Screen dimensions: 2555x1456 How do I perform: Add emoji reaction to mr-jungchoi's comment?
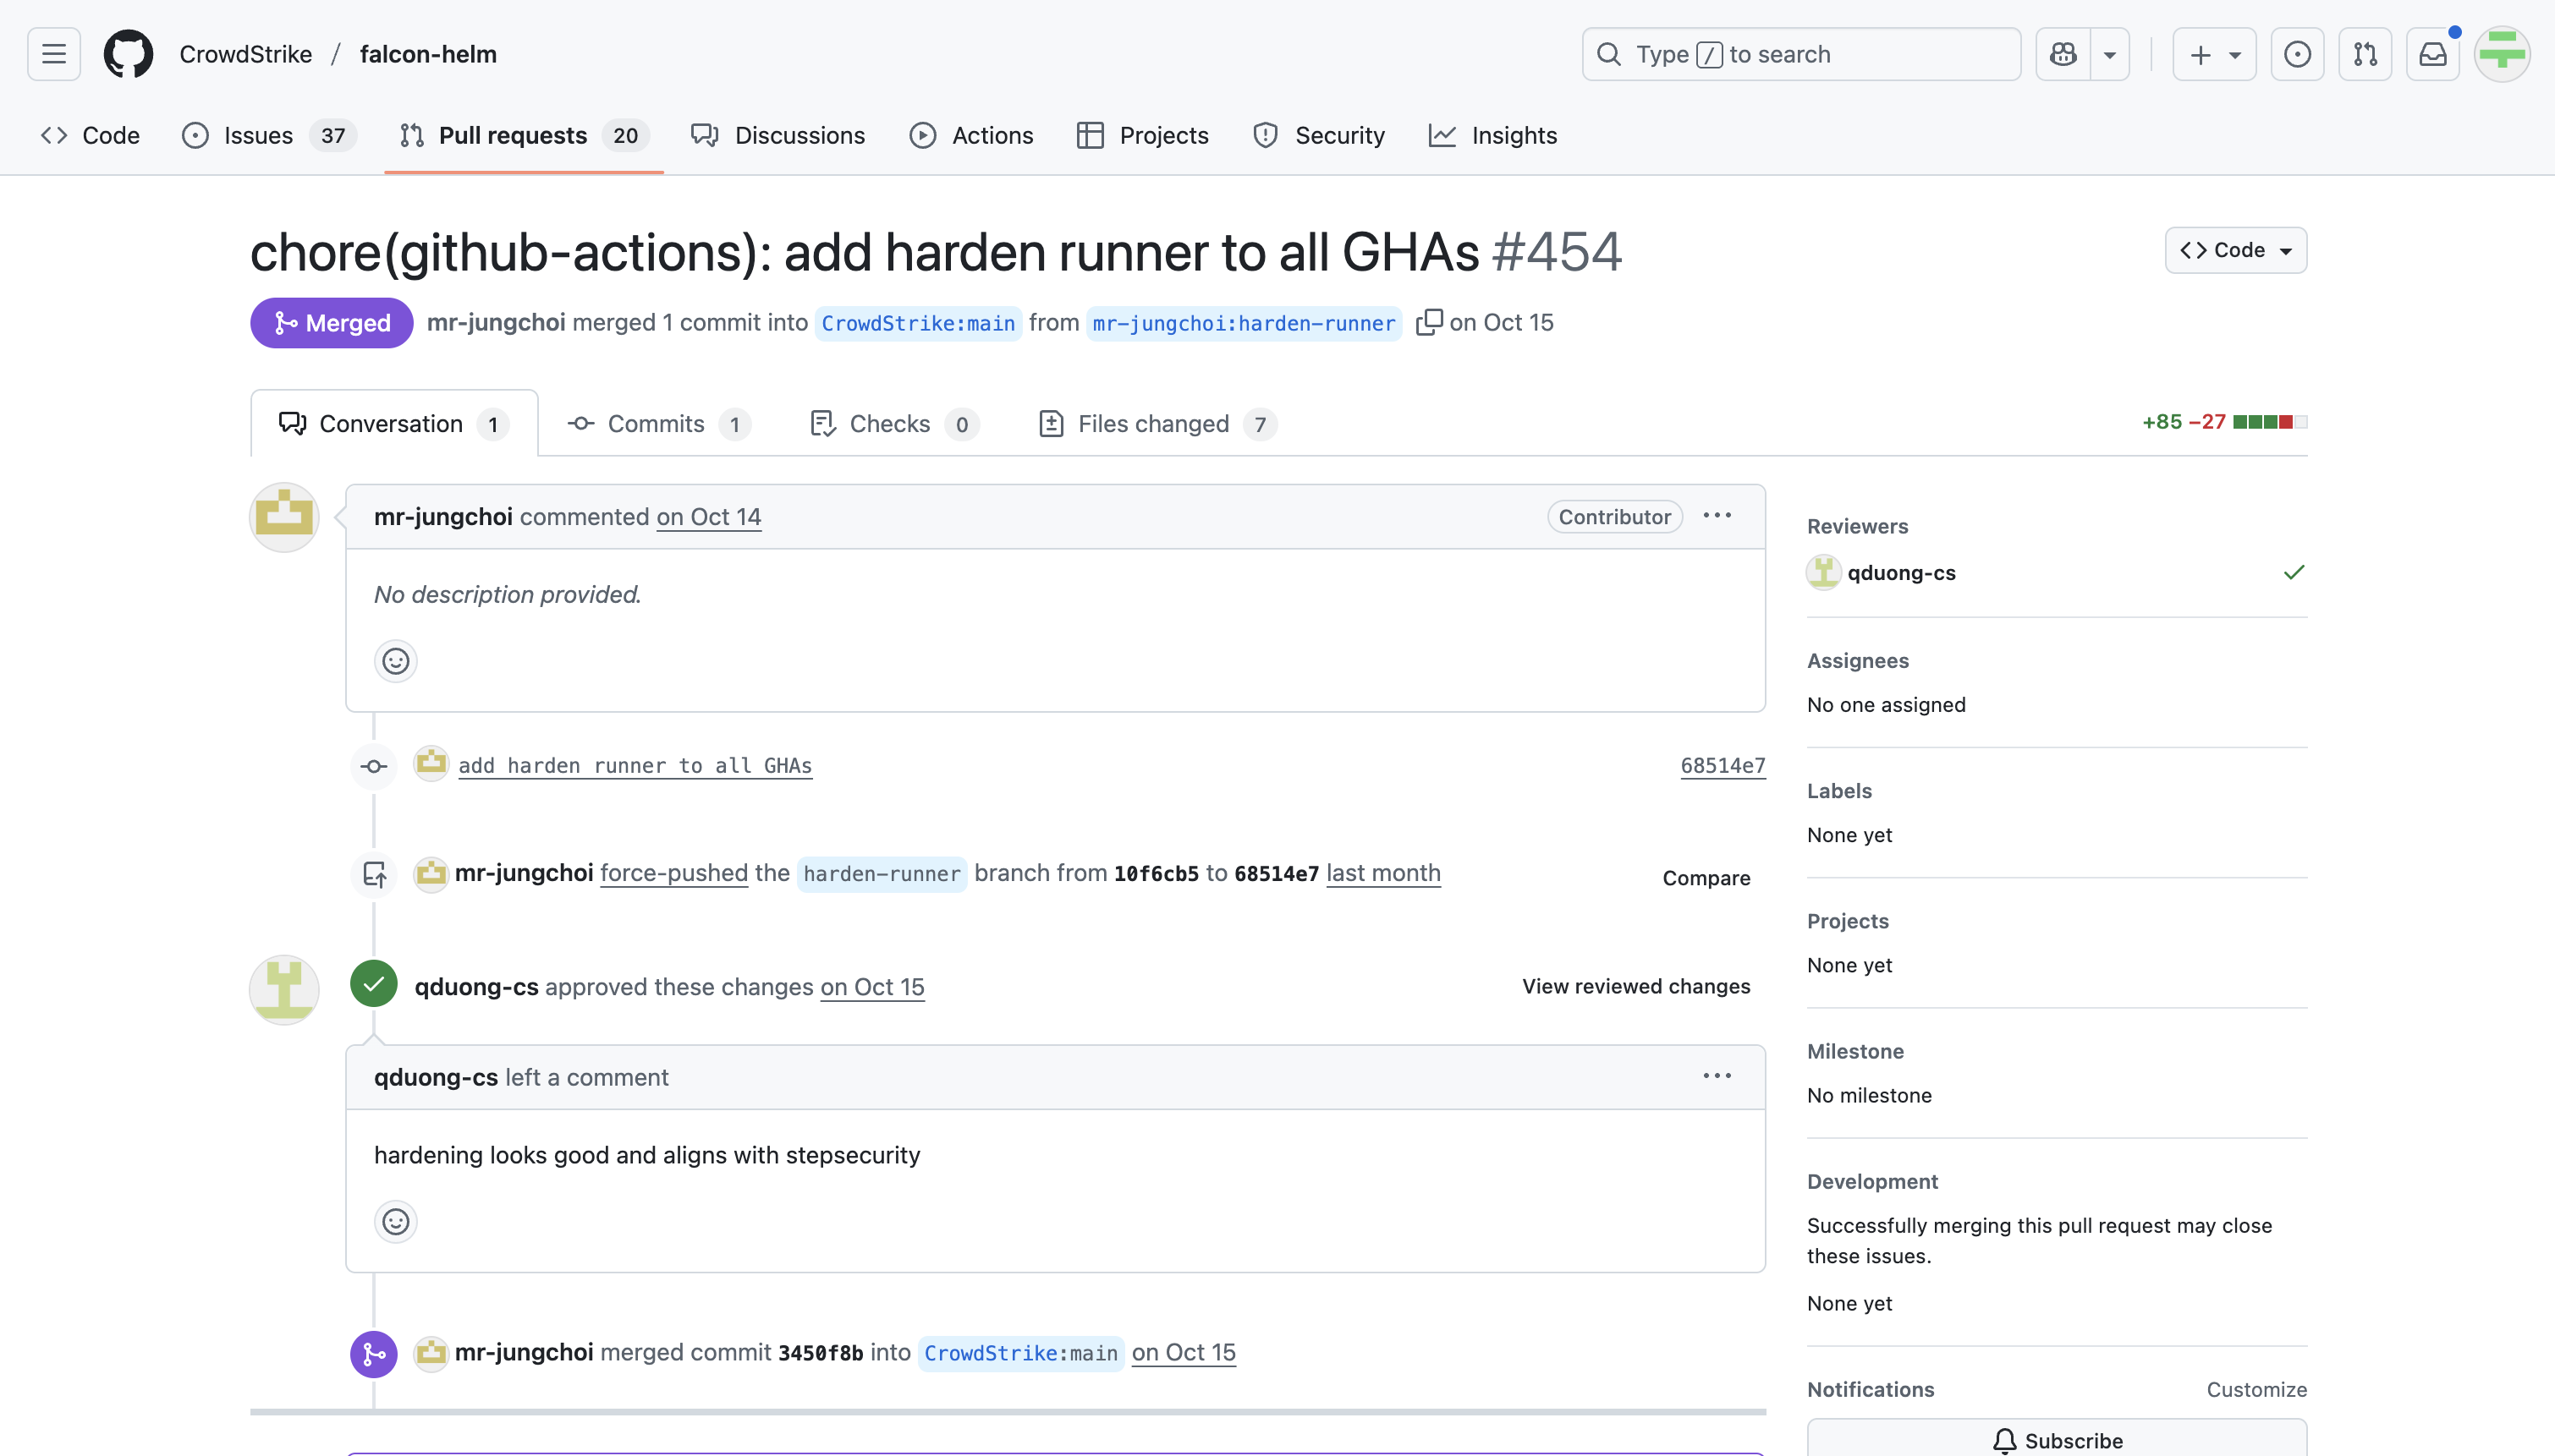pos(395,661)
